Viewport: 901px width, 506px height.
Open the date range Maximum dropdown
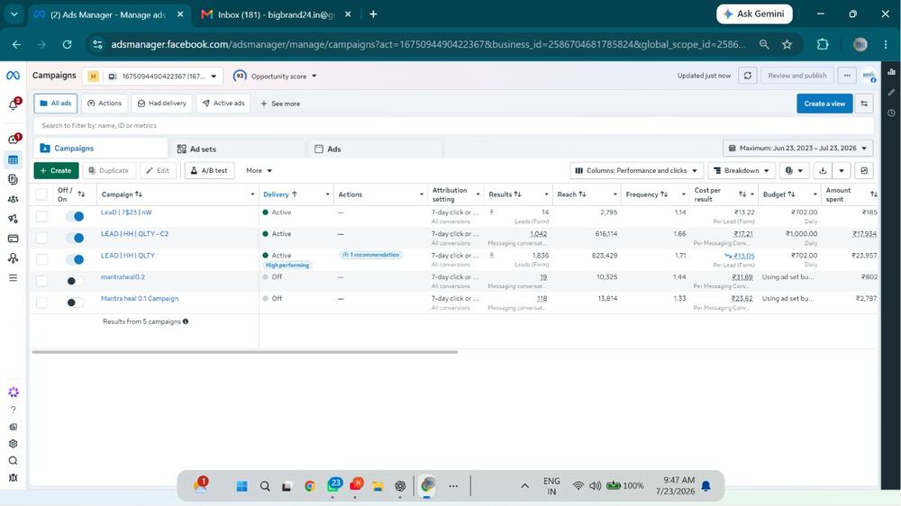point(797,149)
